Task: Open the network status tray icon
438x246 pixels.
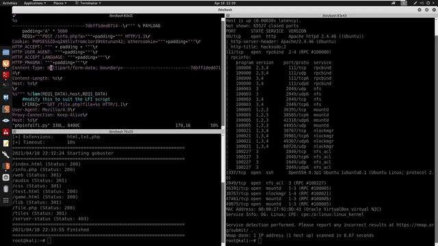Action: click(394, 3)
